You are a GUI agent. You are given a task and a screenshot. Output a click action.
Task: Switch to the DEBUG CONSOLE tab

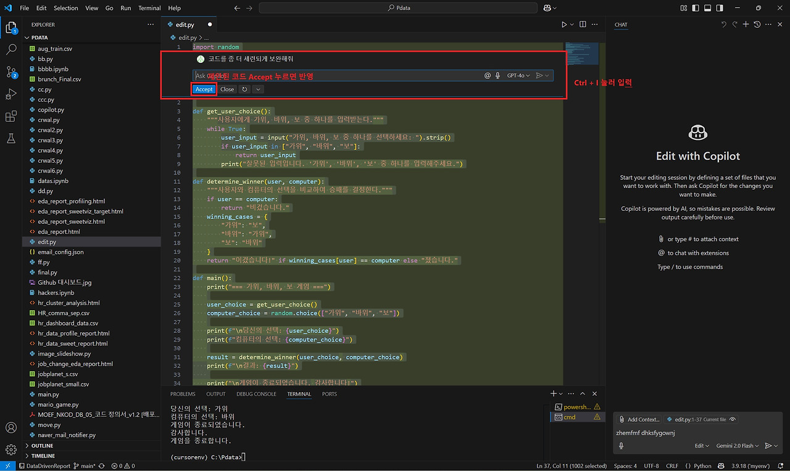[x=256, y=394]
